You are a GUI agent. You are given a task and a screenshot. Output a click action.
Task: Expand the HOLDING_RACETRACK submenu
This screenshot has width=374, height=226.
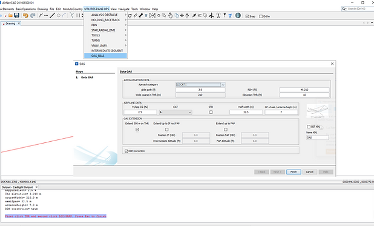pos(105,20)
